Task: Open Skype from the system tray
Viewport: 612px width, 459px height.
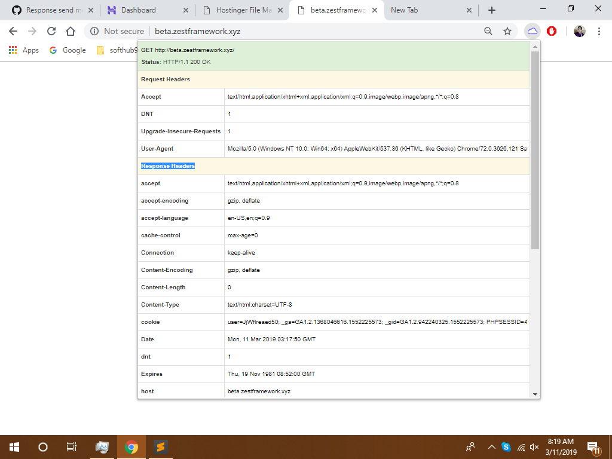Action: [x=506, y=446]
